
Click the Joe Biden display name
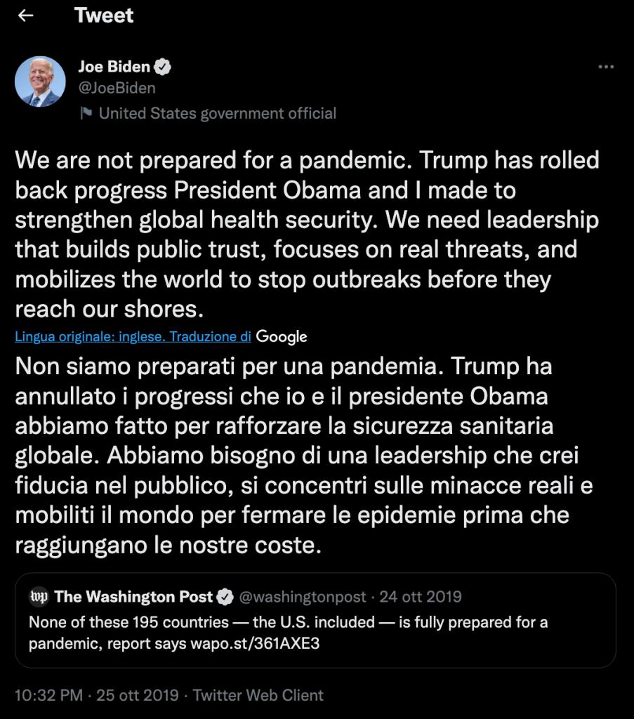click(x=113, y=67)
